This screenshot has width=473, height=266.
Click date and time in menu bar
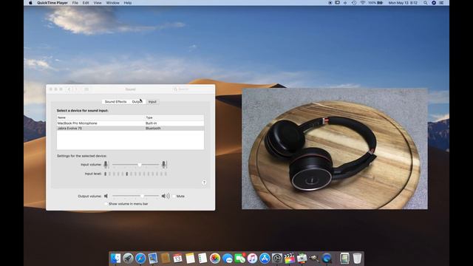(x=403, y=3)
